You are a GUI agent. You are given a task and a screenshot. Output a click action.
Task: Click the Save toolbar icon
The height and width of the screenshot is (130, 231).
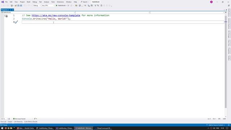[x=18, y=6]
